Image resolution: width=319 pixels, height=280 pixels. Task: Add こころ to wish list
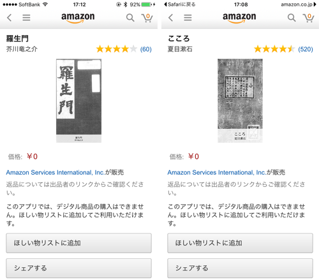(x=240, y=243)
